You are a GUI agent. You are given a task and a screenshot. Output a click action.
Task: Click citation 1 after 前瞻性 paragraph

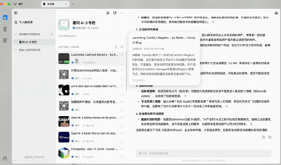pyautogui.click(x=213, y=22)
